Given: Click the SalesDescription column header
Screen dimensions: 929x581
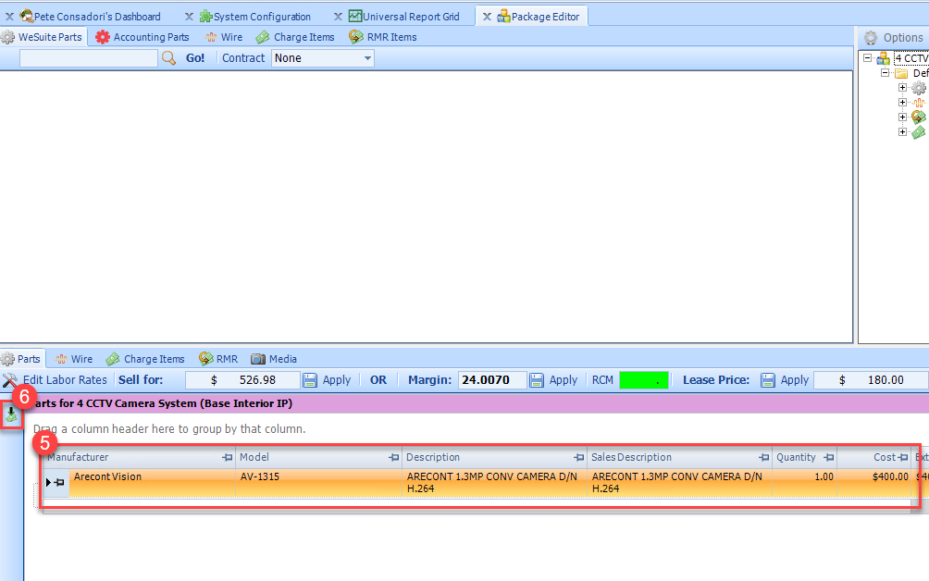Looking at the screenshot, I should [x=680, y=457].
